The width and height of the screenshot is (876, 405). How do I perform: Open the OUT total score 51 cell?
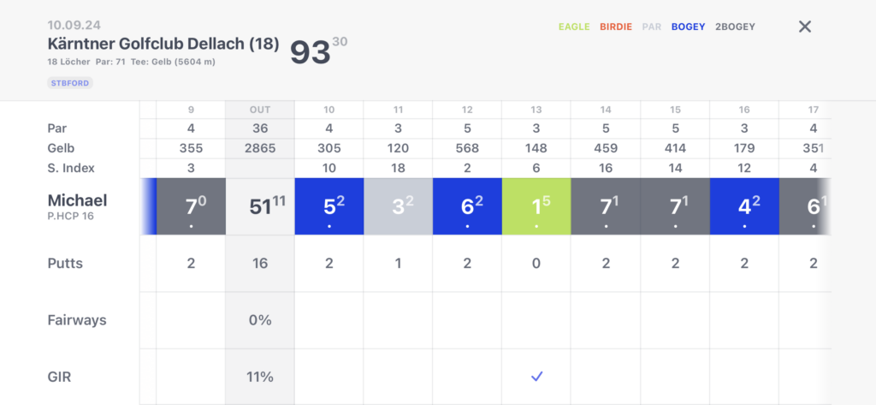pos(260,206)
